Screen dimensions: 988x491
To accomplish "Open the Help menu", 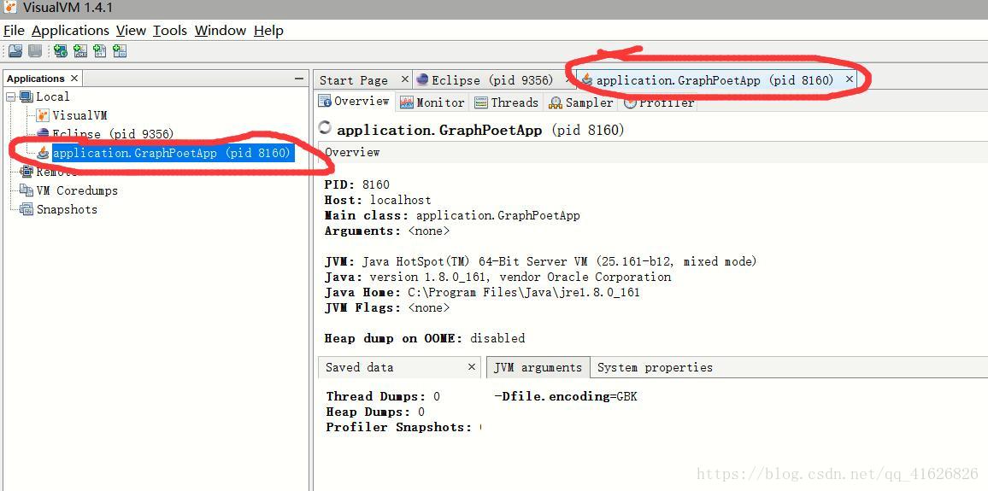I will [268, 30].
